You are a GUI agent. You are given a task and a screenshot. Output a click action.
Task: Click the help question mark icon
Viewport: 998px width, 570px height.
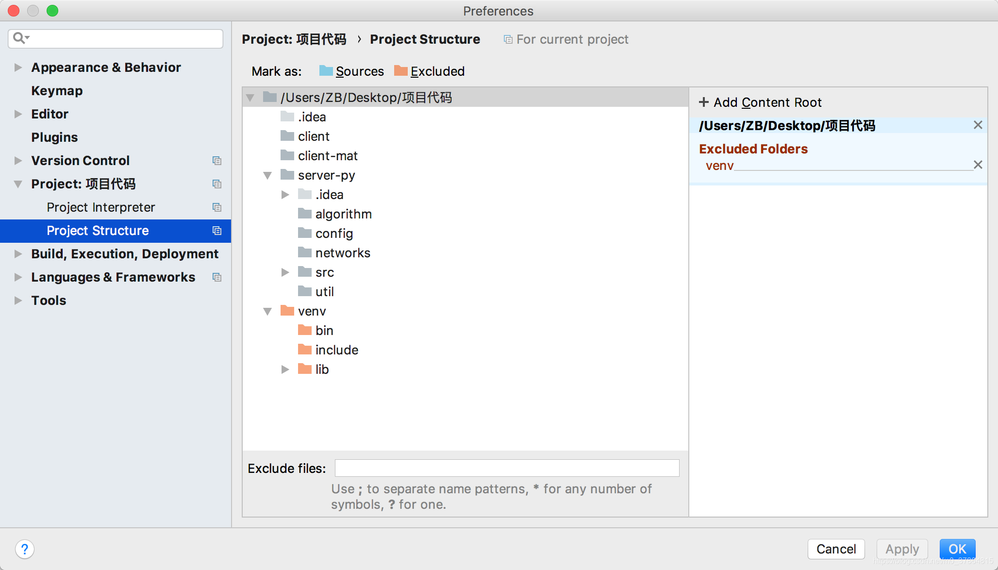point(25,549)
